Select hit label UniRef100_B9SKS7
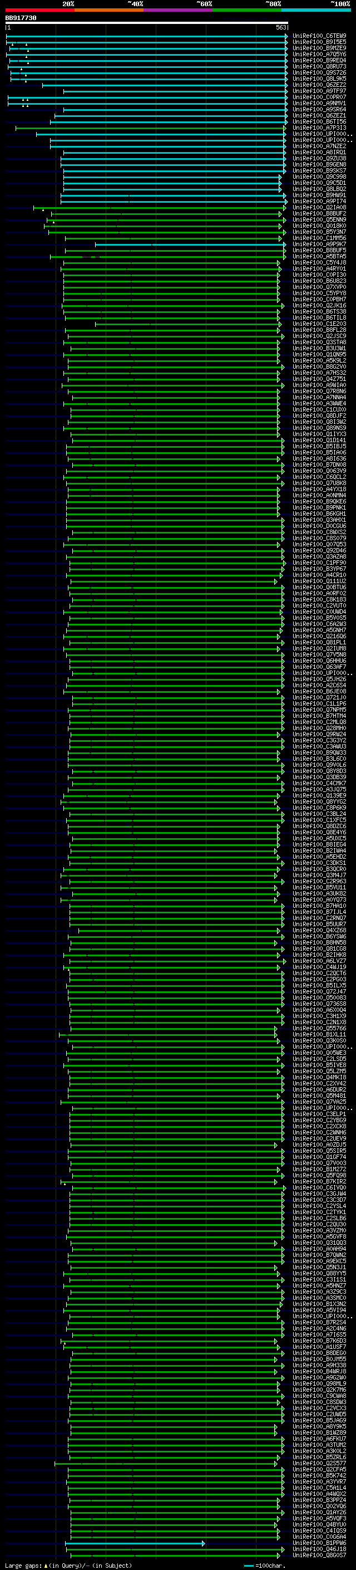Image resolution: width=356 pixels, height=1570 pixels. tap(319, 170)
